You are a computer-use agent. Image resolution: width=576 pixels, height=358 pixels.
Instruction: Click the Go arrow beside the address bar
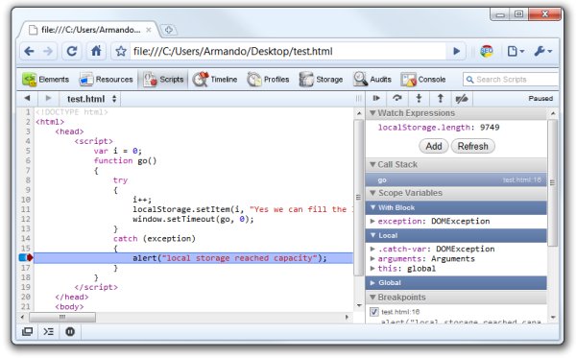(457, 51)
